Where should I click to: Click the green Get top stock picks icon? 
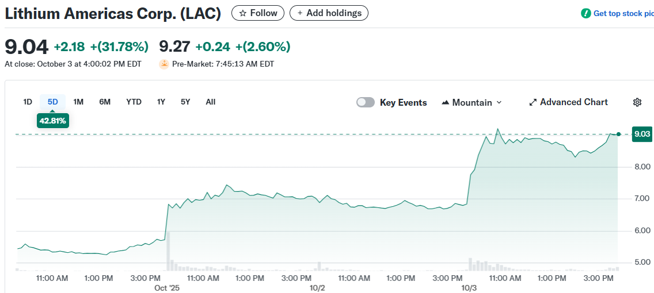[x=586, y=13]
